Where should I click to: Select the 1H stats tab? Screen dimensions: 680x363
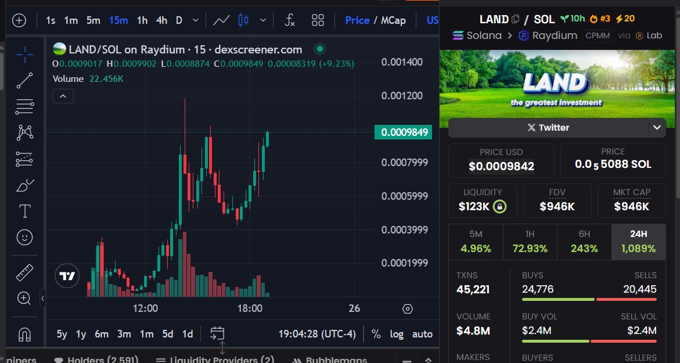click(530, 242)
